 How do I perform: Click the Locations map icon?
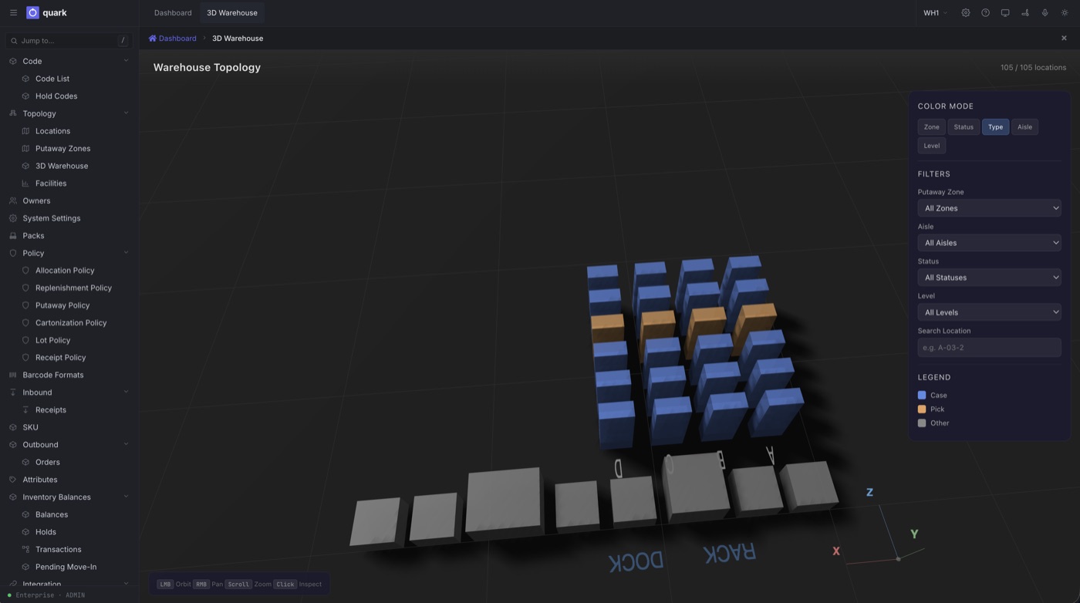tap(25, 131)
